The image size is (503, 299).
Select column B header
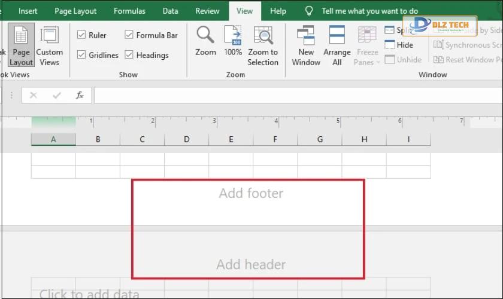(x=98, y=139)
